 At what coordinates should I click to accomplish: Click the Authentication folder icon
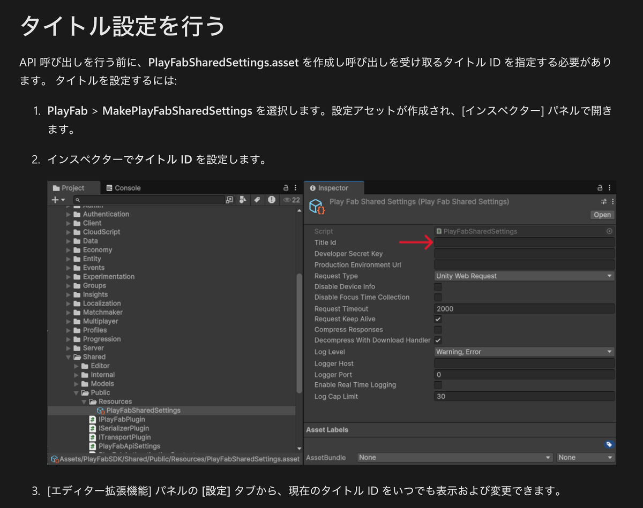click(77, 214)
